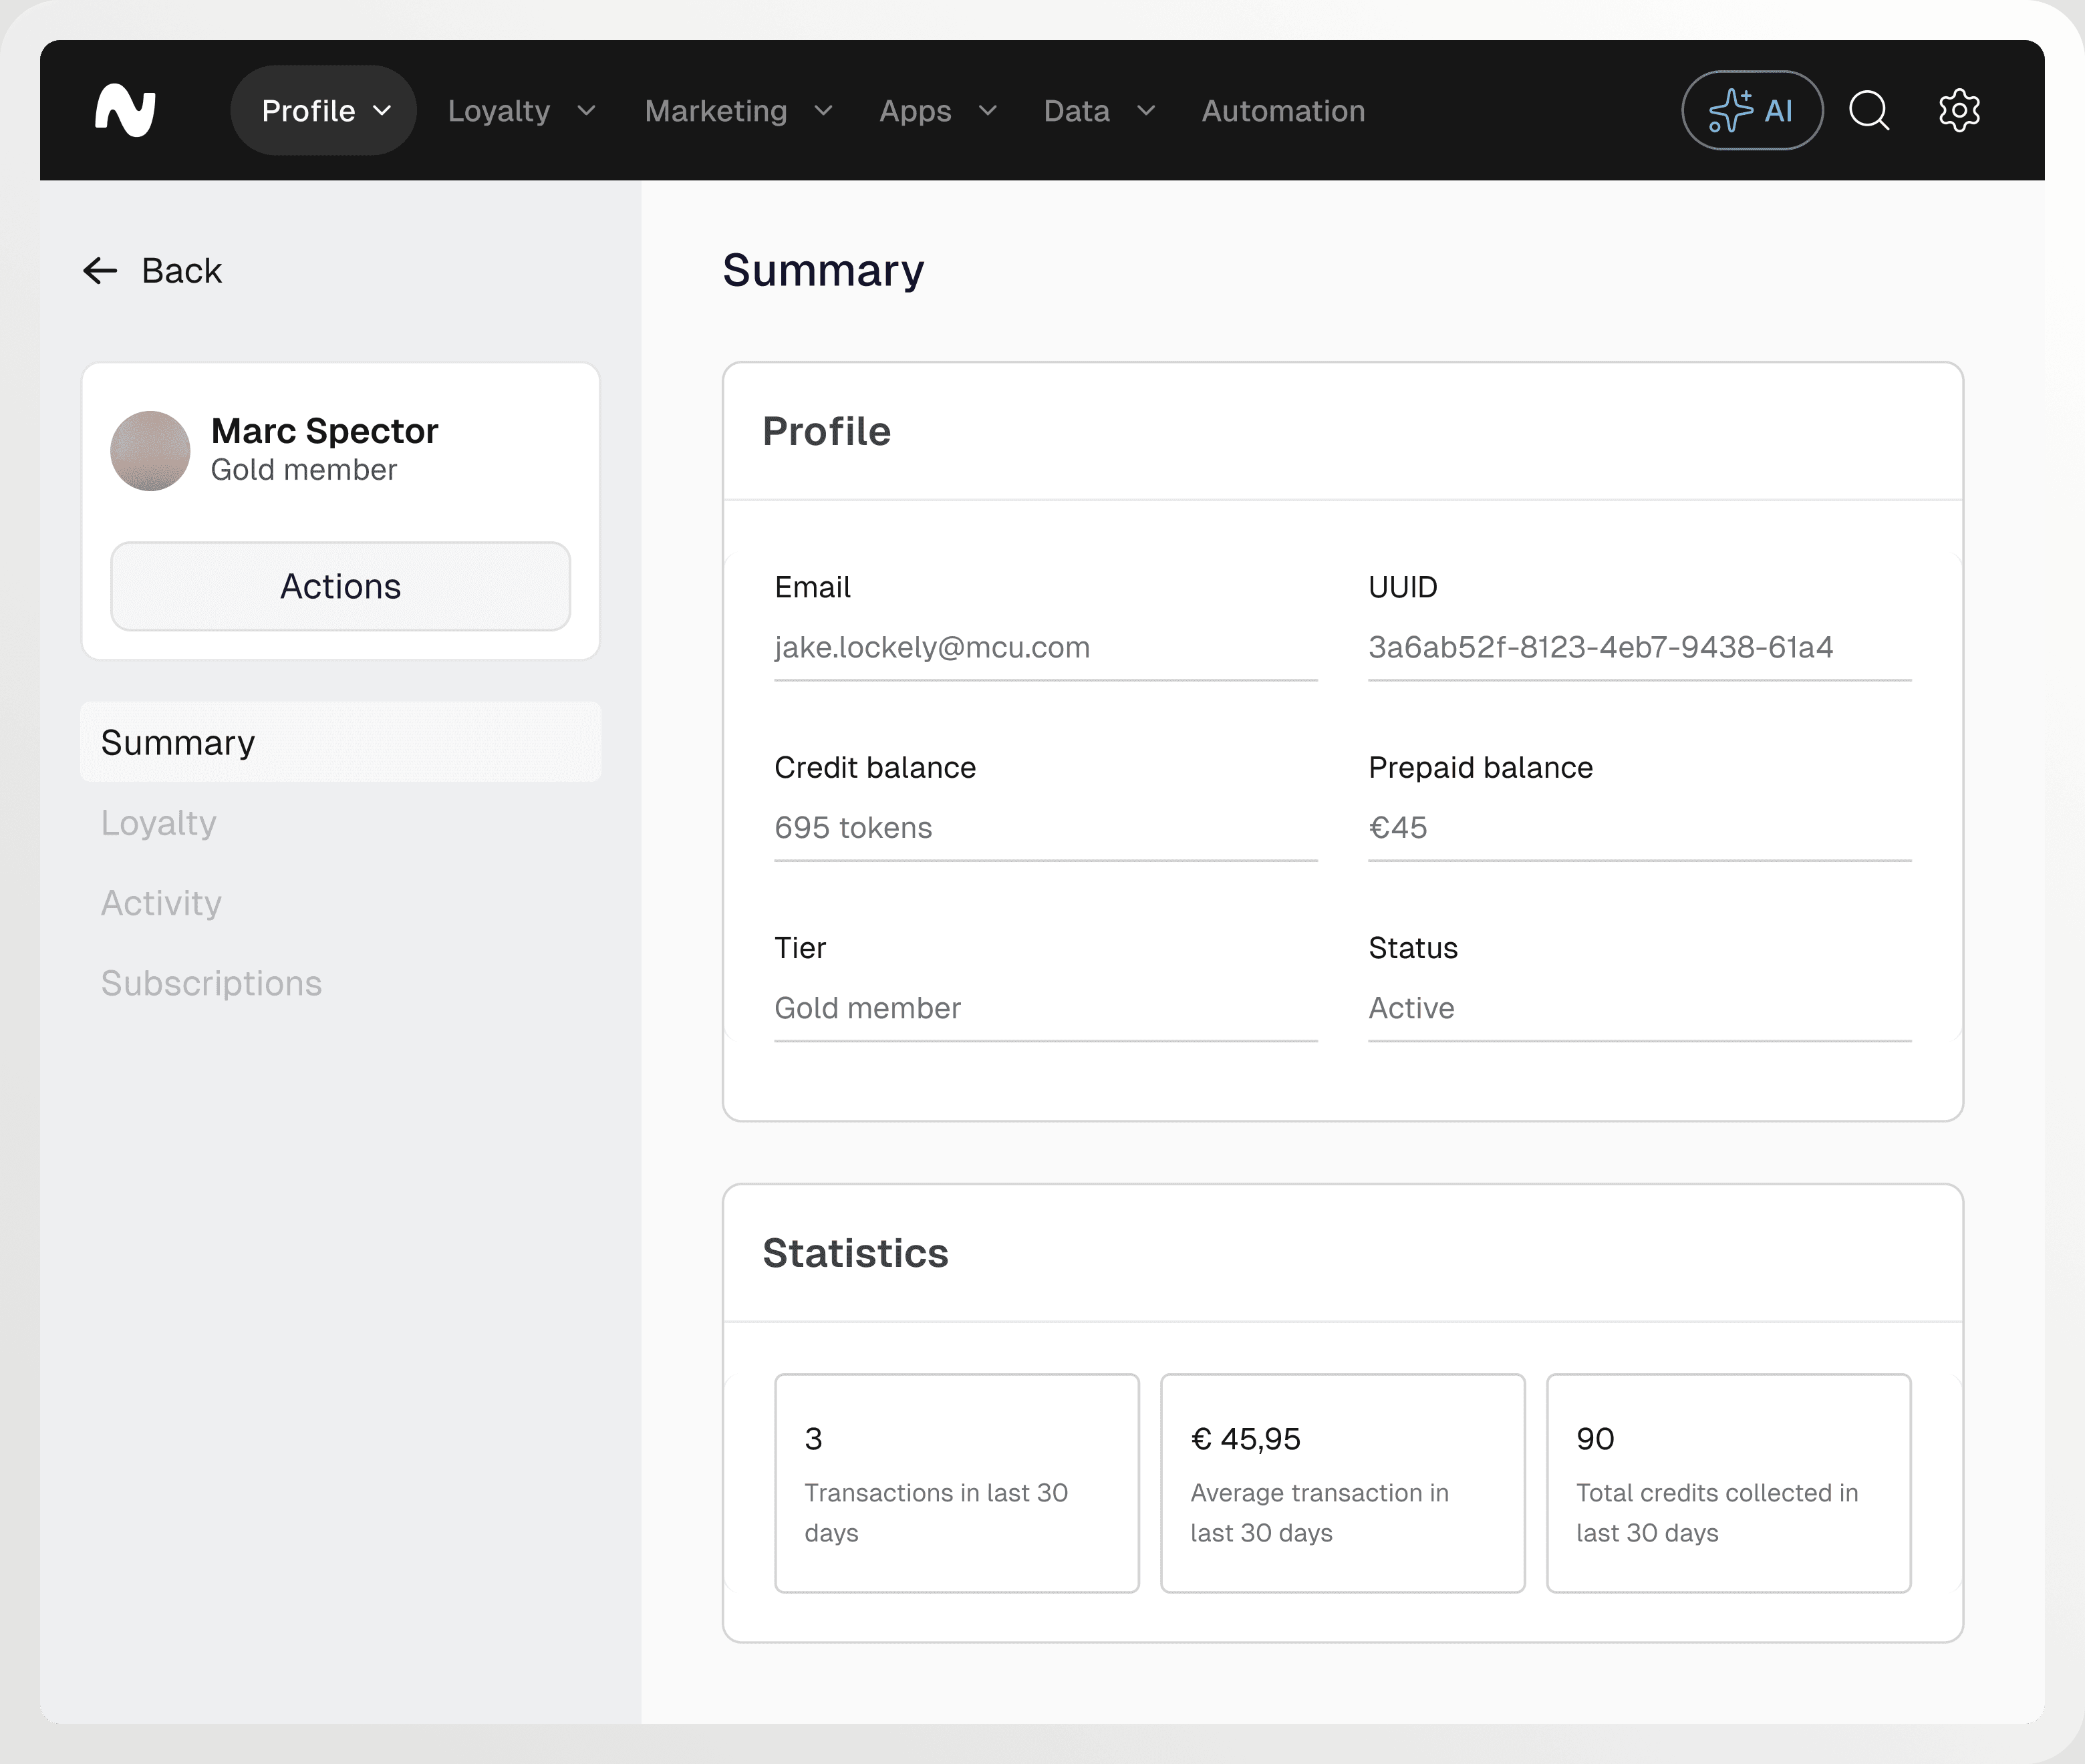2085x1764 pixels.
Task: Click the back arrow icon
Action: pyautogui.click(x=100, y=270)
